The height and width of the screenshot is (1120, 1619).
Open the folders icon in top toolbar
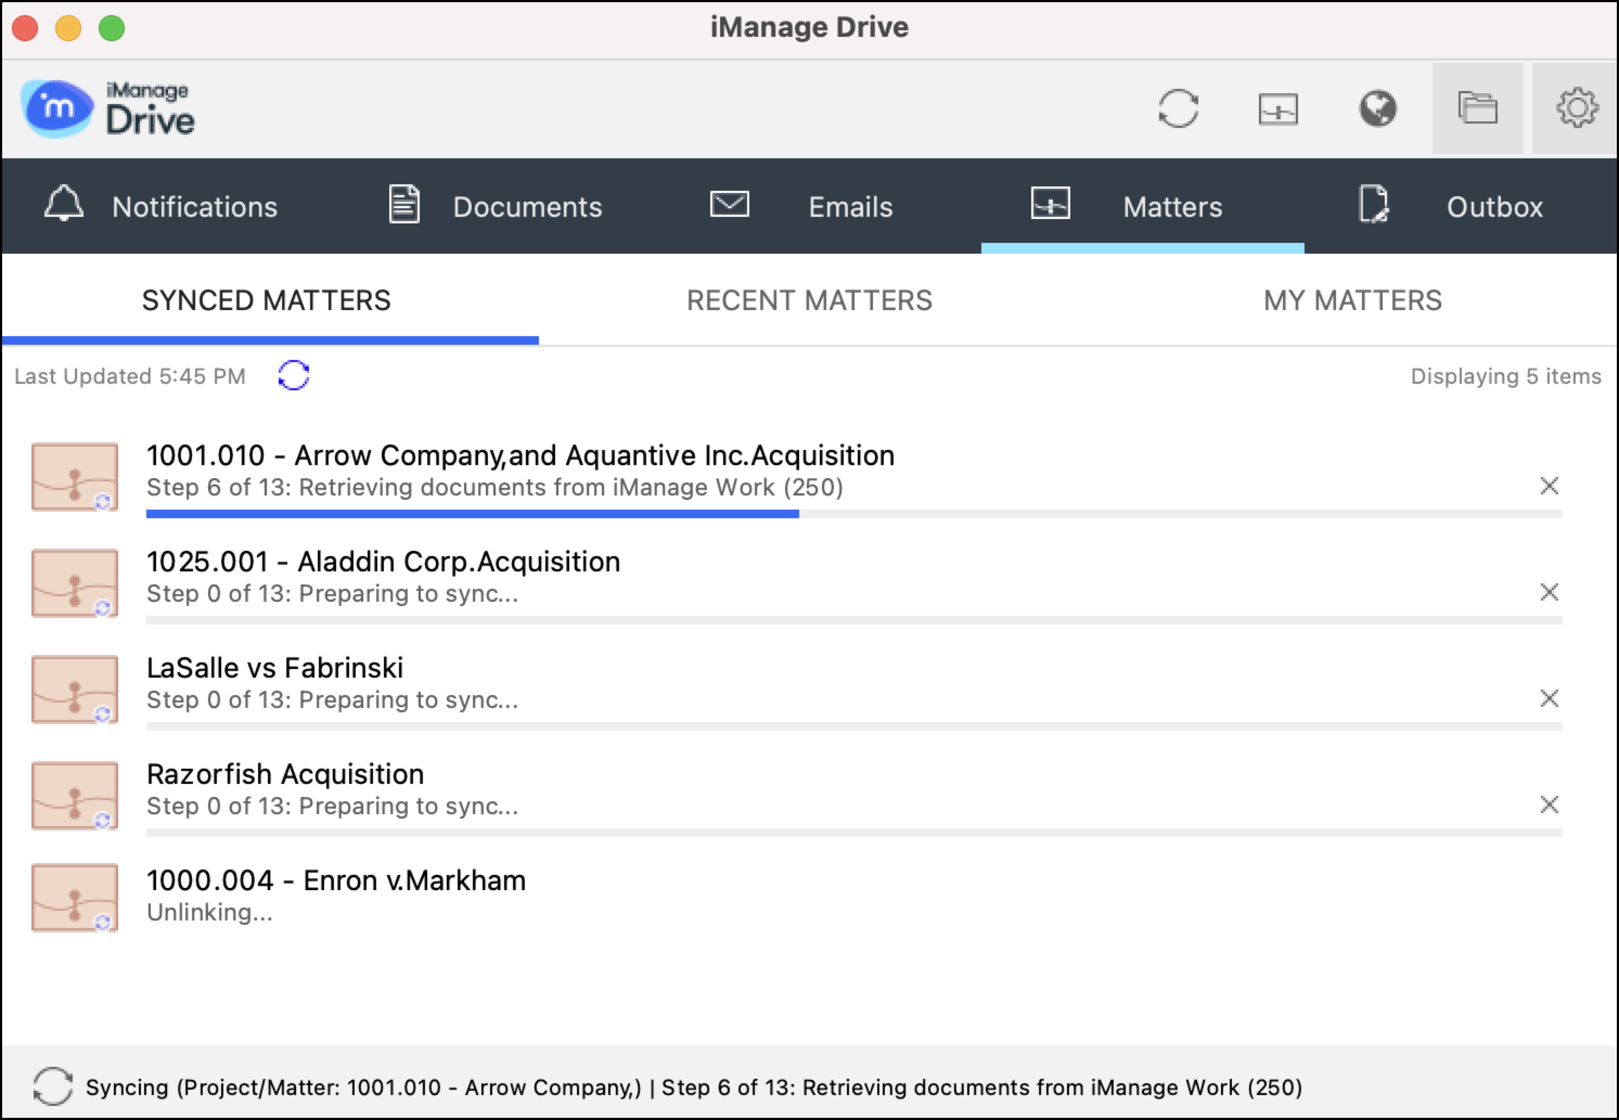click(x=1477, y=109)
